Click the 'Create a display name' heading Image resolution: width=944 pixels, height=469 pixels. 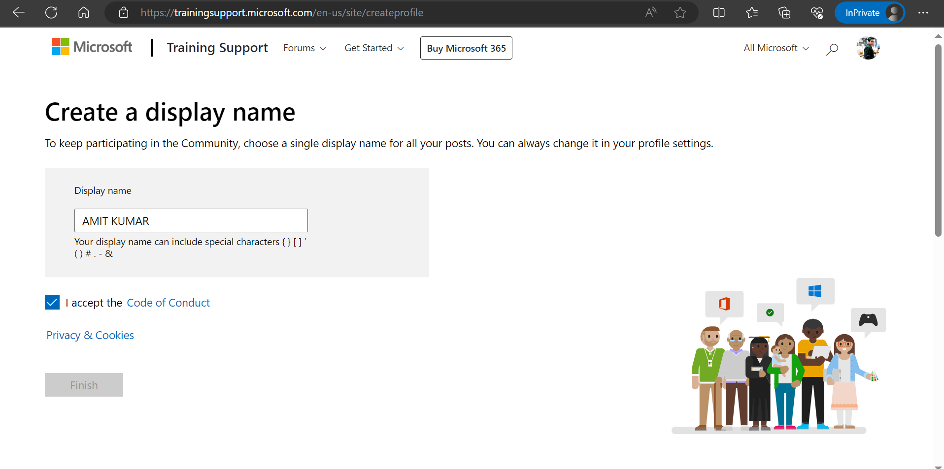170,113
